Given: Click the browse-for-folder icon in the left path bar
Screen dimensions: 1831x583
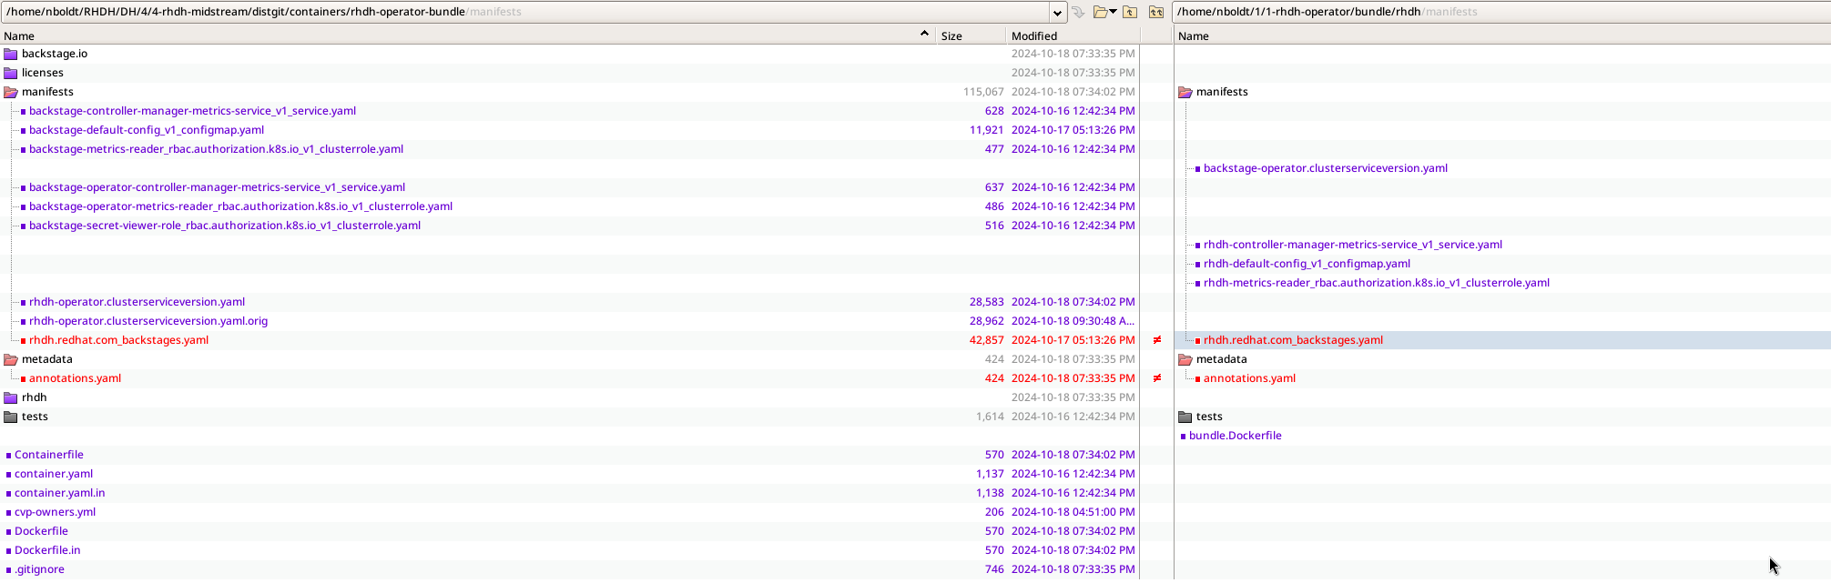Looking at the screenshot, I should pos(1100,12).
